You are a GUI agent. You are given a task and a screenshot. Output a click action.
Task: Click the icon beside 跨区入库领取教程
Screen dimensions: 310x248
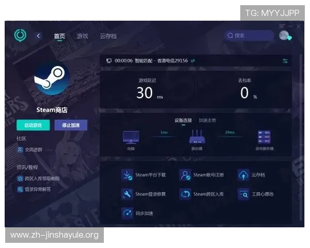tap(20, 179)
